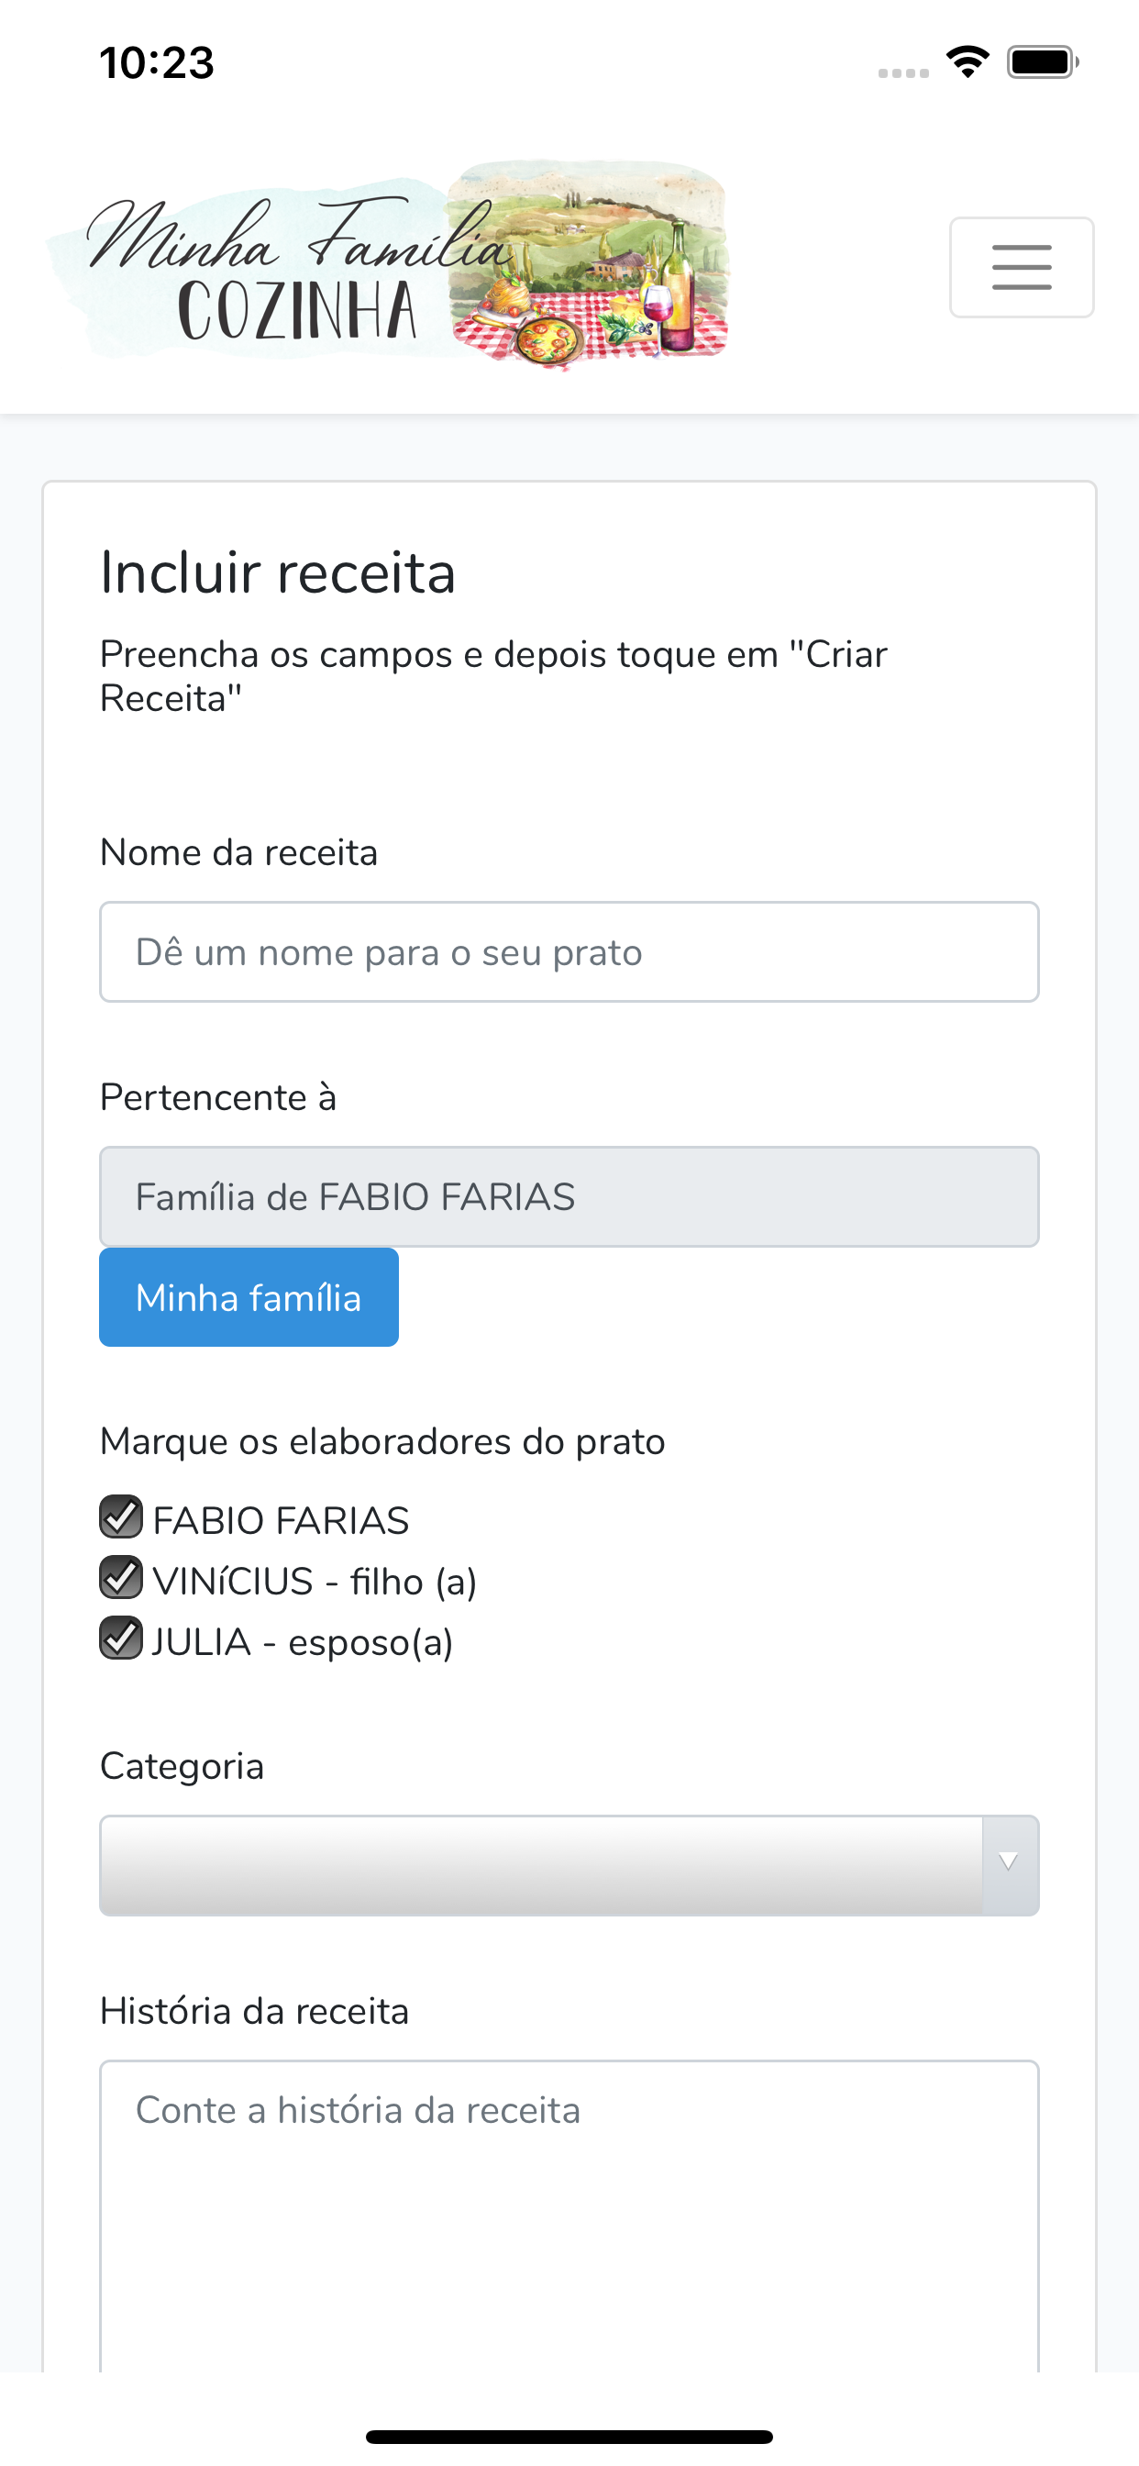The width and height of the screenshot is (1139, 2466).
Task: Click the Categoria dropdown arrow
Action: (1009, 1863)
